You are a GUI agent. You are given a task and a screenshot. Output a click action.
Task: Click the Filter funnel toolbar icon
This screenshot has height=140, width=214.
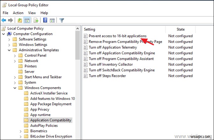click(x=61, y=20)
